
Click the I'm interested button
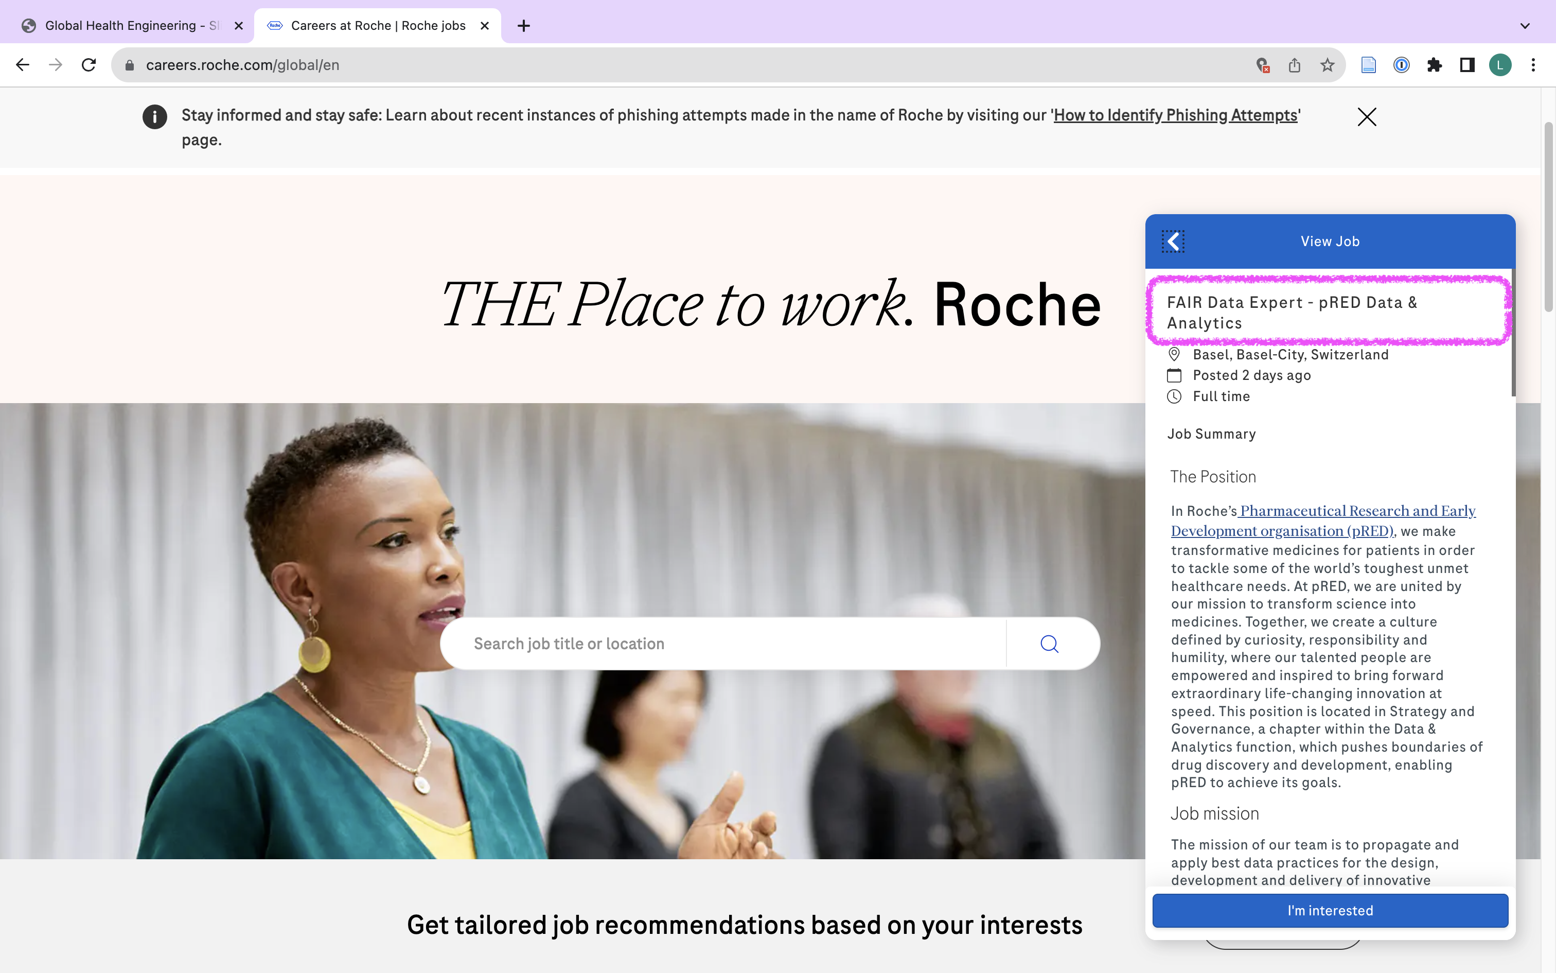pos(1330,910)
